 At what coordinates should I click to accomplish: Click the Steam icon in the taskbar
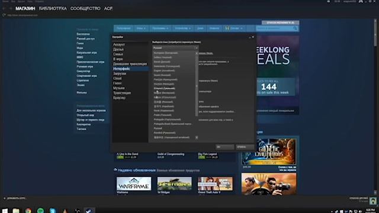89,211
